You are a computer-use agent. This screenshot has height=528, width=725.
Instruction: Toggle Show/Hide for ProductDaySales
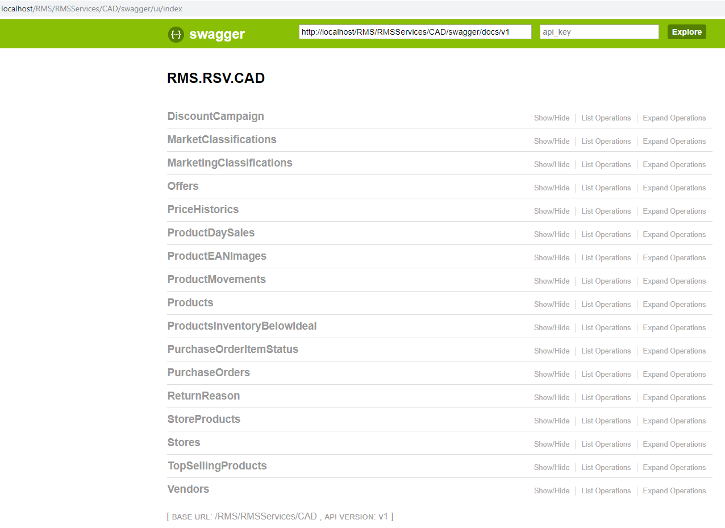click(551, 235)
